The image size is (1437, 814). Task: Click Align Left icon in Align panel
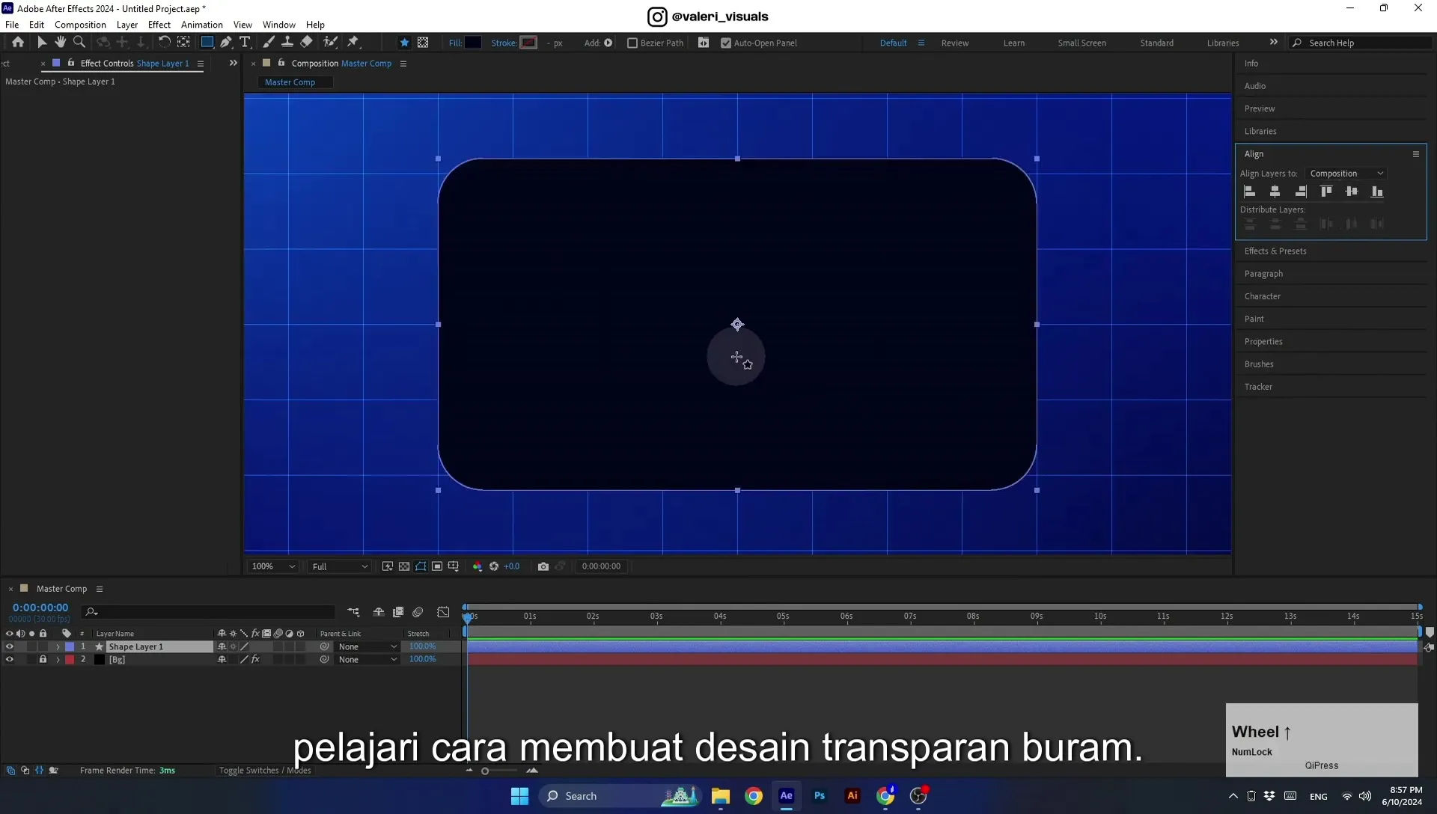(x=1250, y=192)
